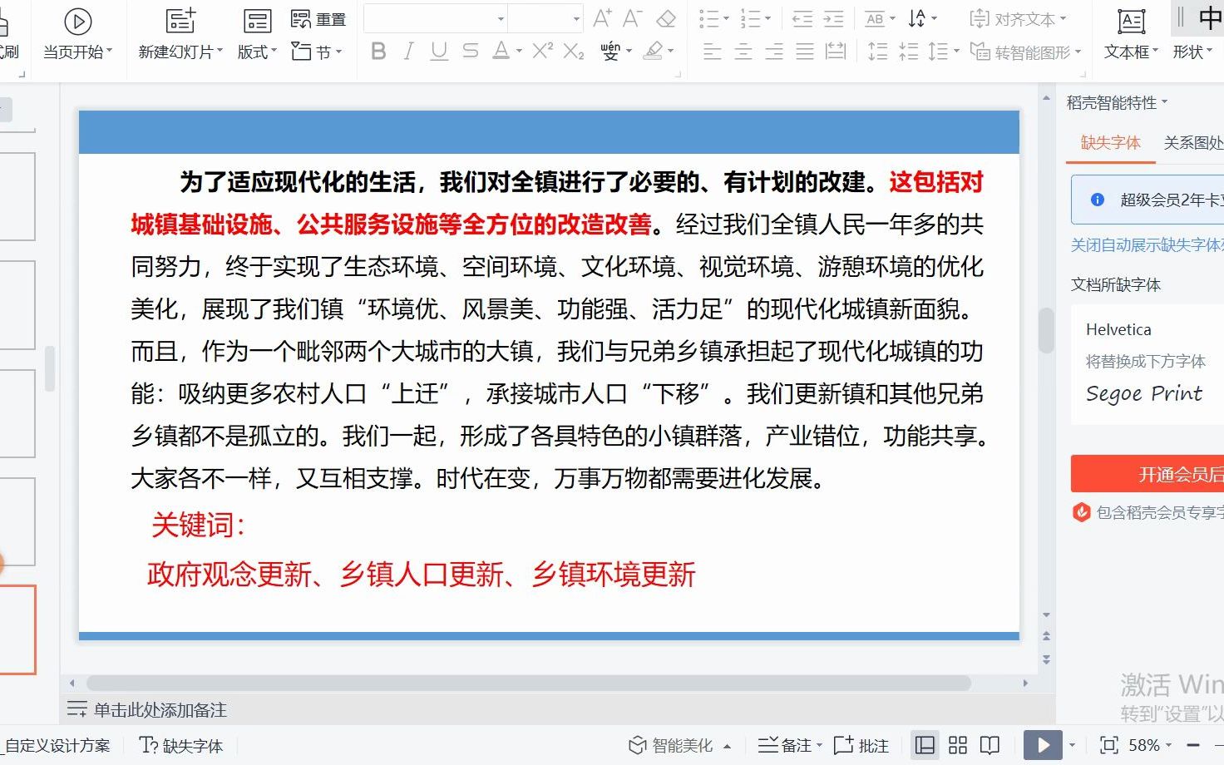Decrease font size with A- icon
The height and width of the screenshot is (765, 1224).
633,18
